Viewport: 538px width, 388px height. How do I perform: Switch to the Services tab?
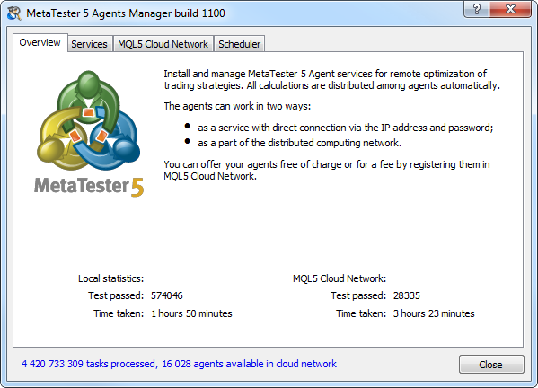point(89,44)
